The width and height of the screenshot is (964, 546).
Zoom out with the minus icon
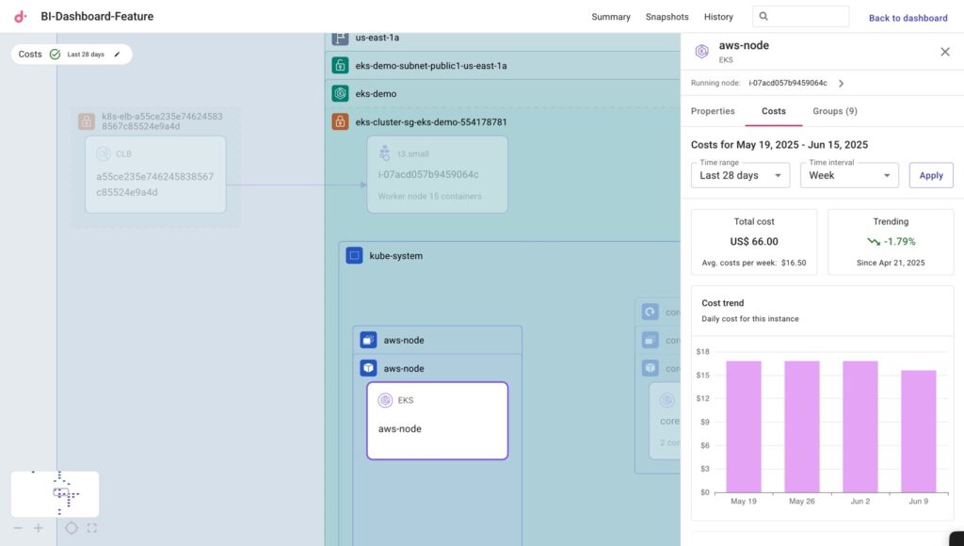pyautogui.click(x=18, y=528)
